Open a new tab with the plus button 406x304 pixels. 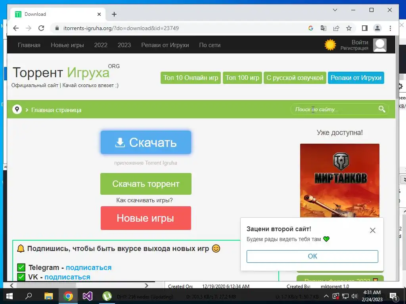(114, 14)
